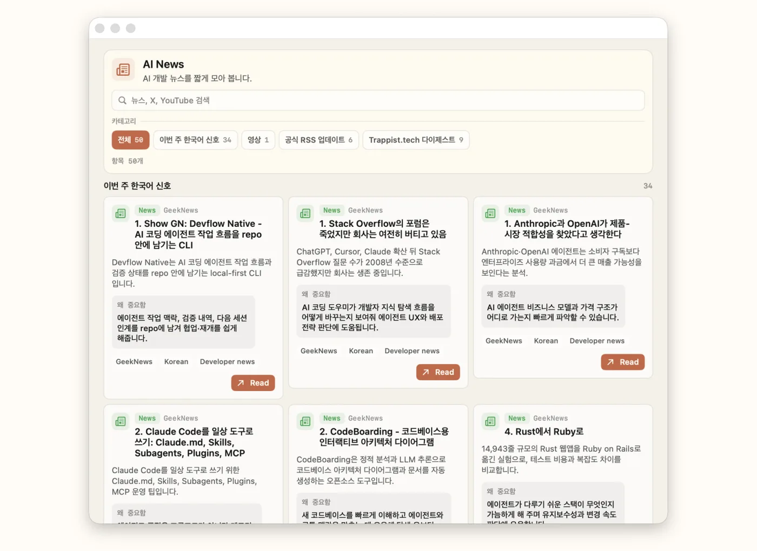This screenshot has width=757, height=551.
Task: Click Developer news tag on Stack Overflow card
Action: 412,351
